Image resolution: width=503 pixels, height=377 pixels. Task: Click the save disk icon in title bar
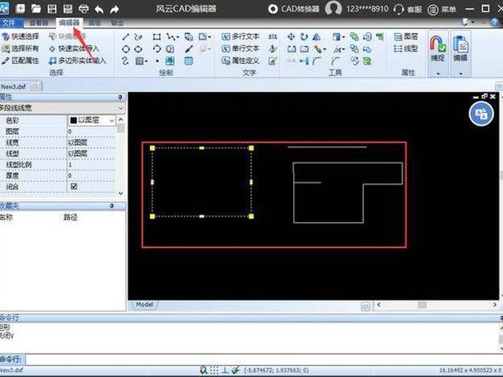(x=52, y=9)
